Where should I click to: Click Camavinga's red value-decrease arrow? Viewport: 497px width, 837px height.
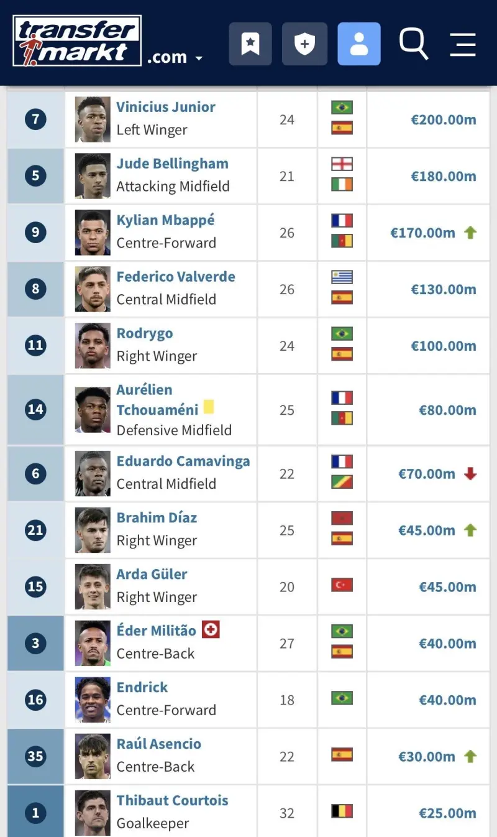coord(470,474)
